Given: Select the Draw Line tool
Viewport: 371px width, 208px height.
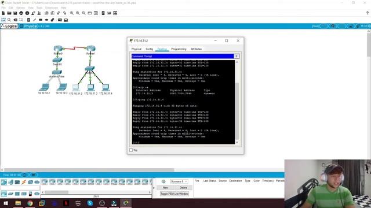Looking at the screenshot, I should pyautogui.click(x=35, y=20).
